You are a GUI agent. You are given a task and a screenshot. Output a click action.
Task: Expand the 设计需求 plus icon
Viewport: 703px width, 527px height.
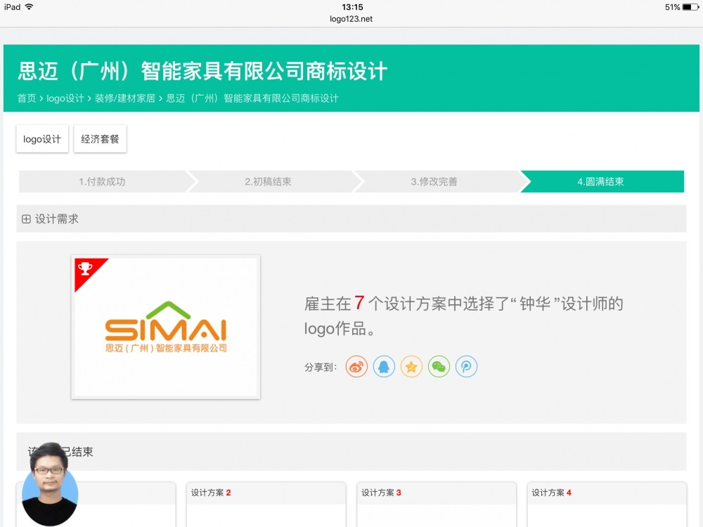tap(26, 219)
